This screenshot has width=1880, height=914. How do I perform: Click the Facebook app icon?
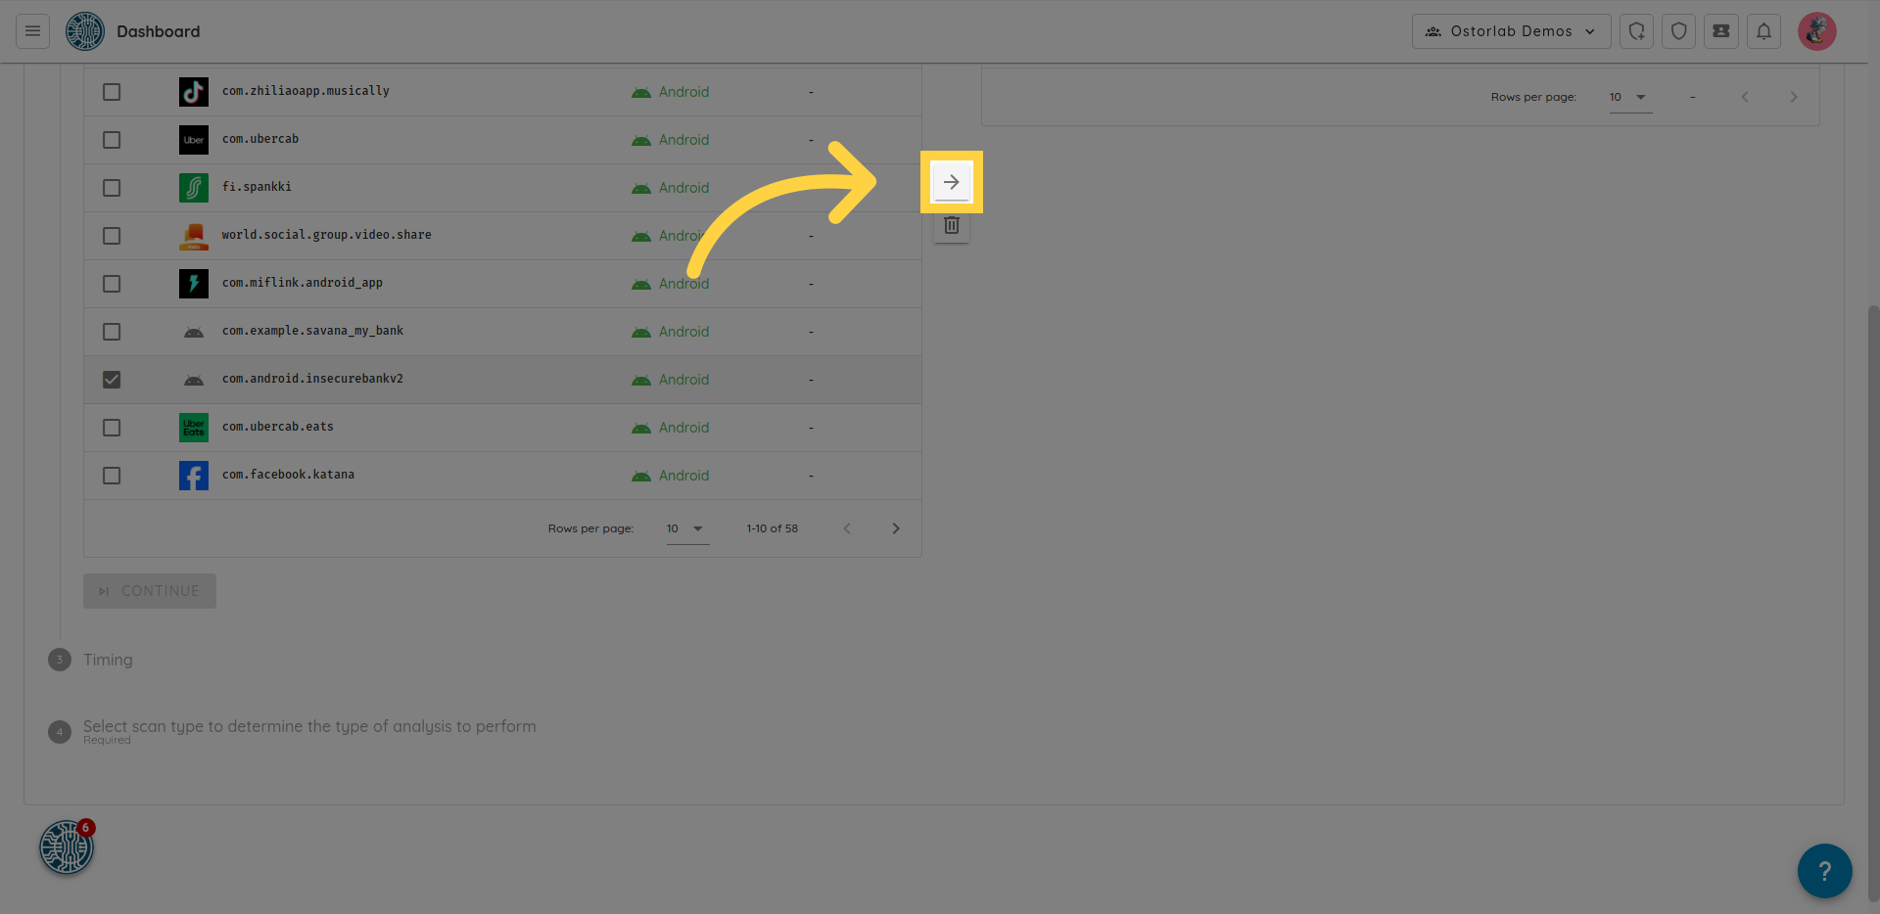tap(194, 476)
